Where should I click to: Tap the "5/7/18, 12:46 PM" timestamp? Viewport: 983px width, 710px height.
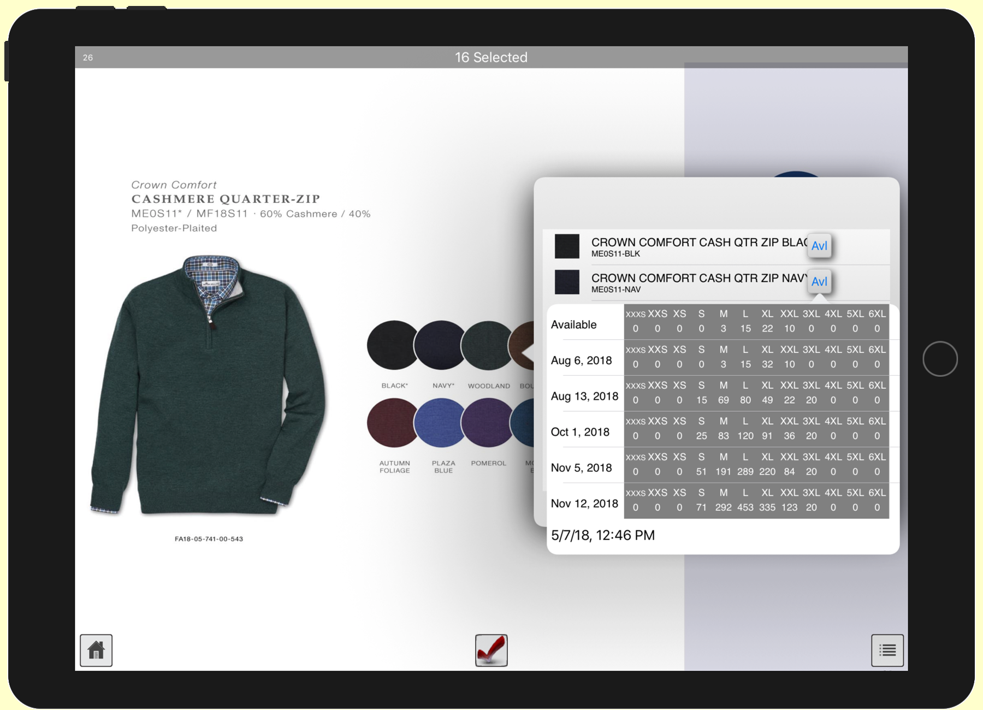[603, 535]
